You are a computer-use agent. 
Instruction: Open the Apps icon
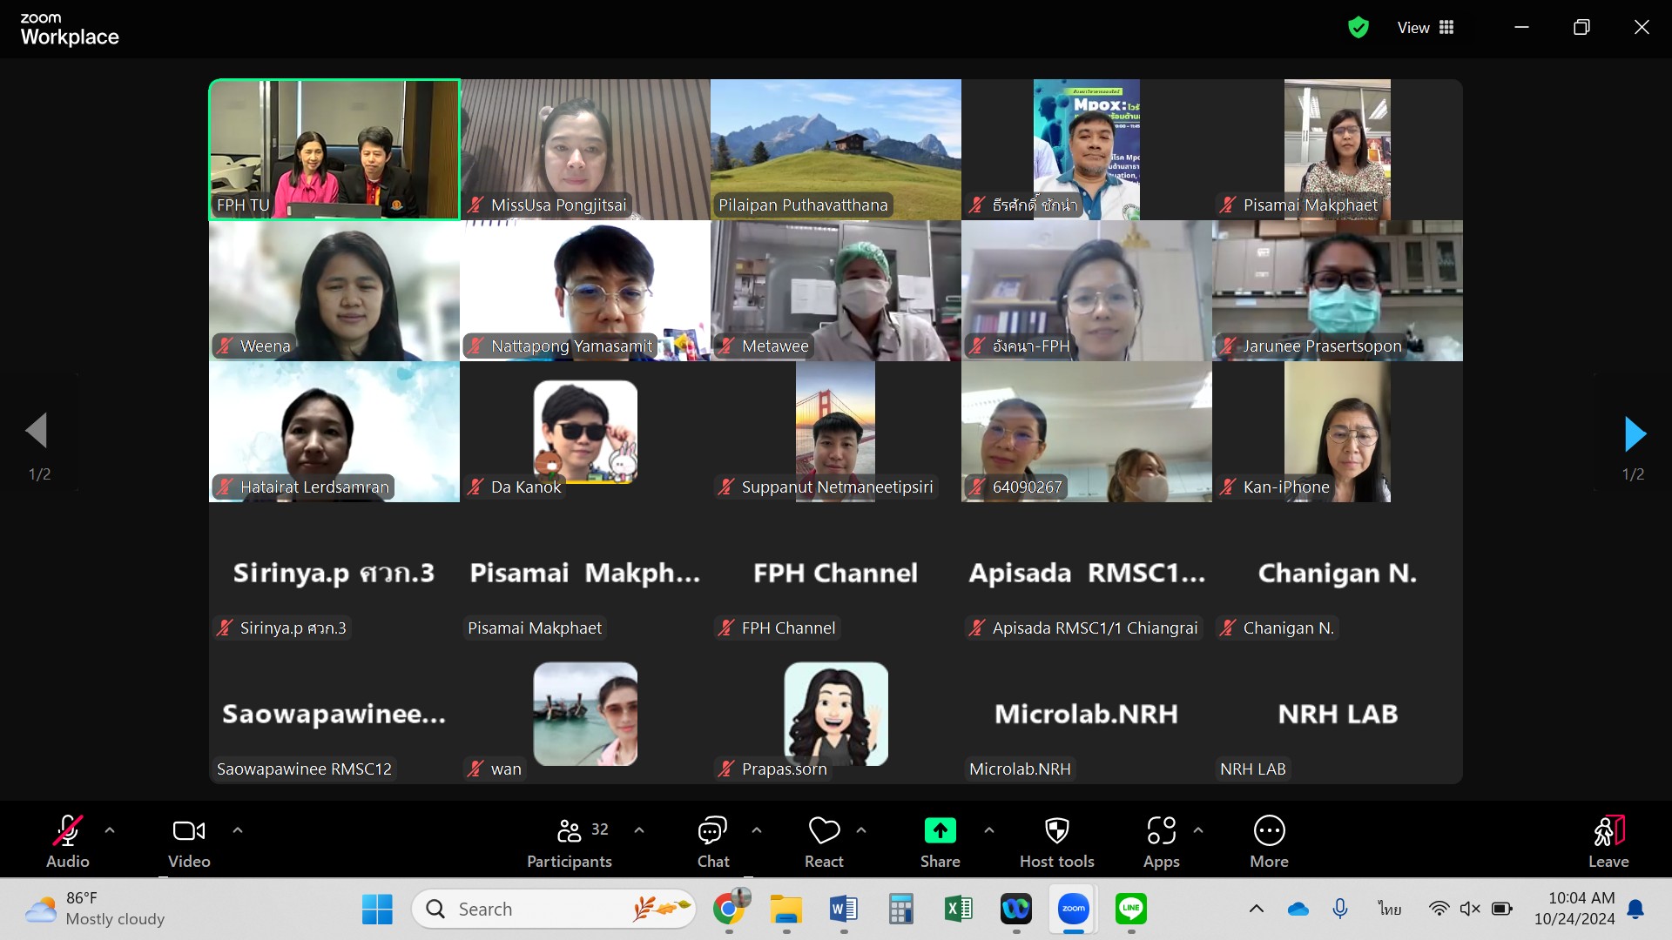point(1161,831)
